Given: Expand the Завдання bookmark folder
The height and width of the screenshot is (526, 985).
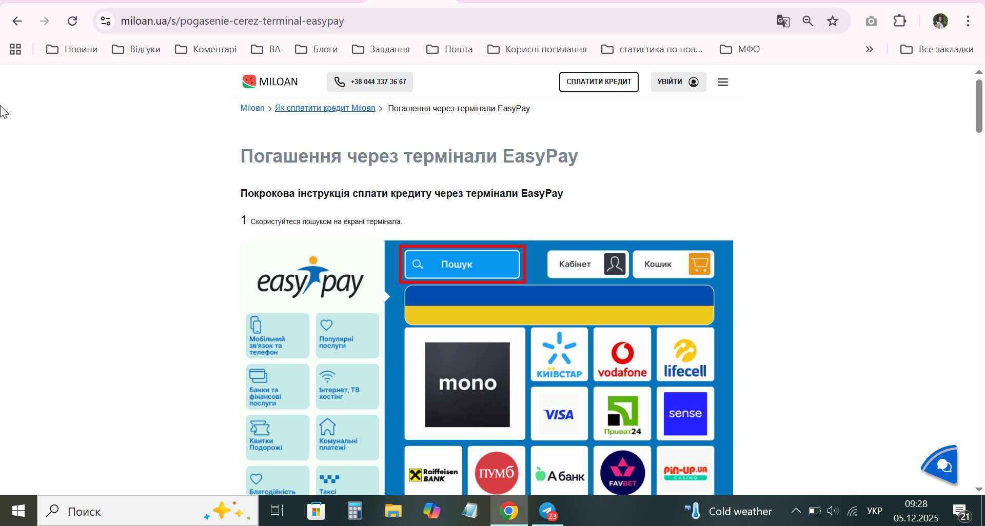Looking at the screenshot, I should coord(381,49).
